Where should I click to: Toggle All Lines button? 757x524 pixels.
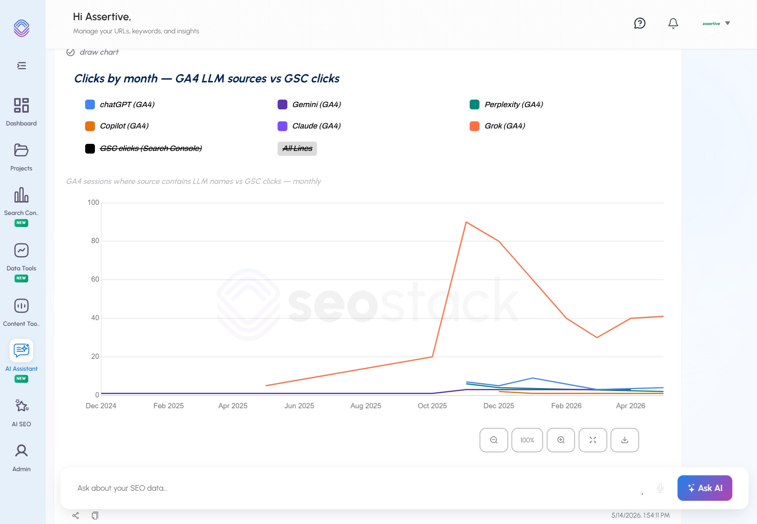click(x=297, y=149)
